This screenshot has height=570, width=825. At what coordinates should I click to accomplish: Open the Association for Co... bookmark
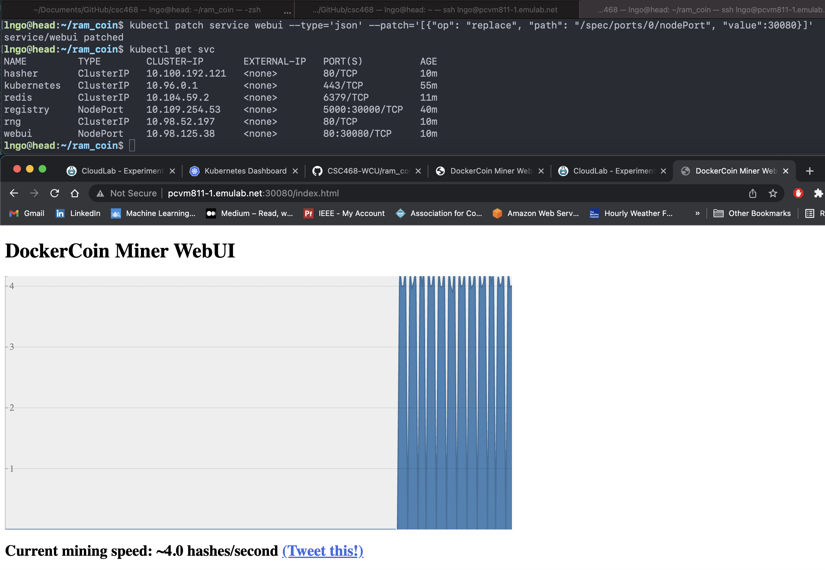(x=439, y=213)
